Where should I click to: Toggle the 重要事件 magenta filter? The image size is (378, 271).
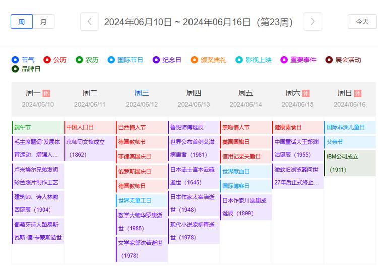pos(284,60)
